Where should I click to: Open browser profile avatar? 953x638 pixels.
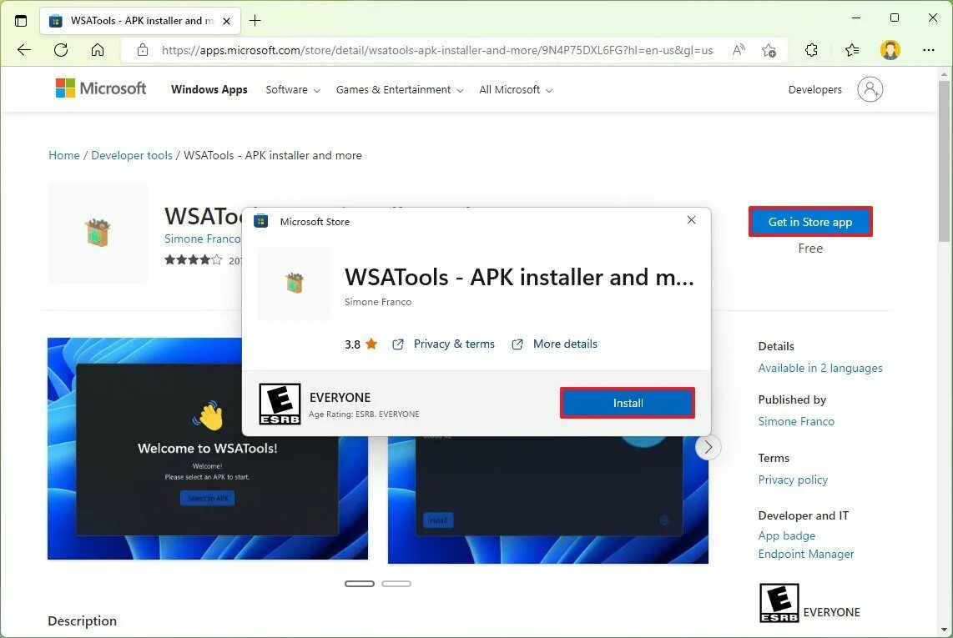coord(890,50)
